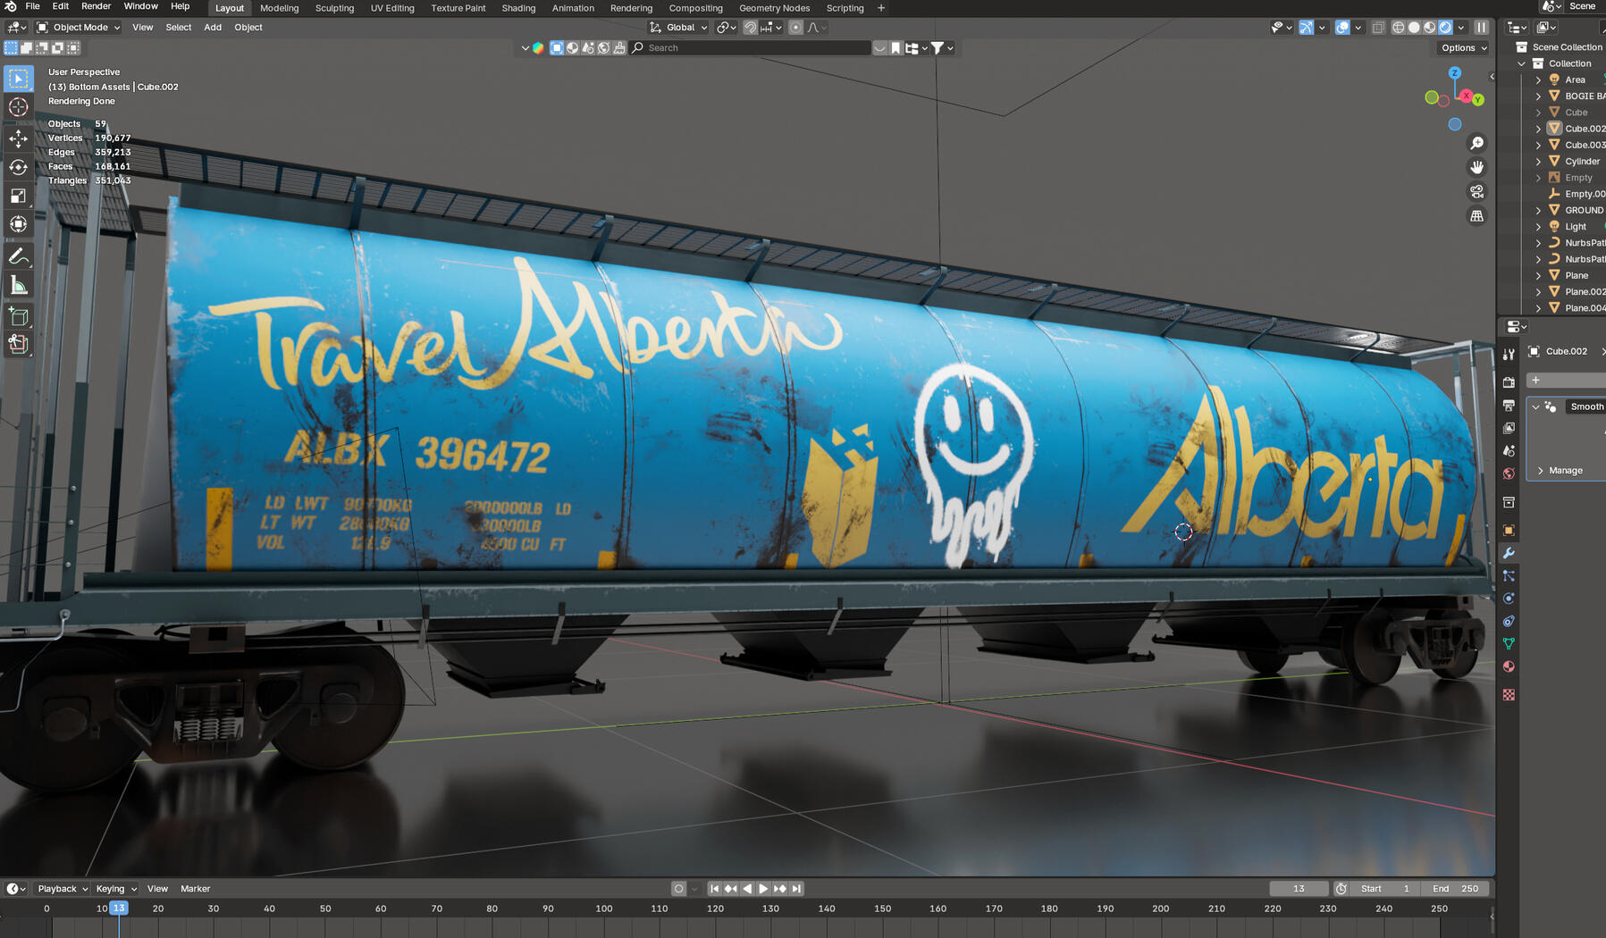Click the viewport zoom magnifier icon
The width and height of the screenshot is (1606, 938).
(x=1476, y=143)
